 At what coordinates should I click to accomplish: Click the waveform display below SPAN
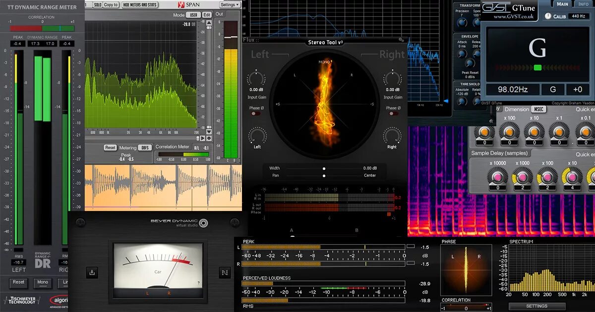coord(163,188)
